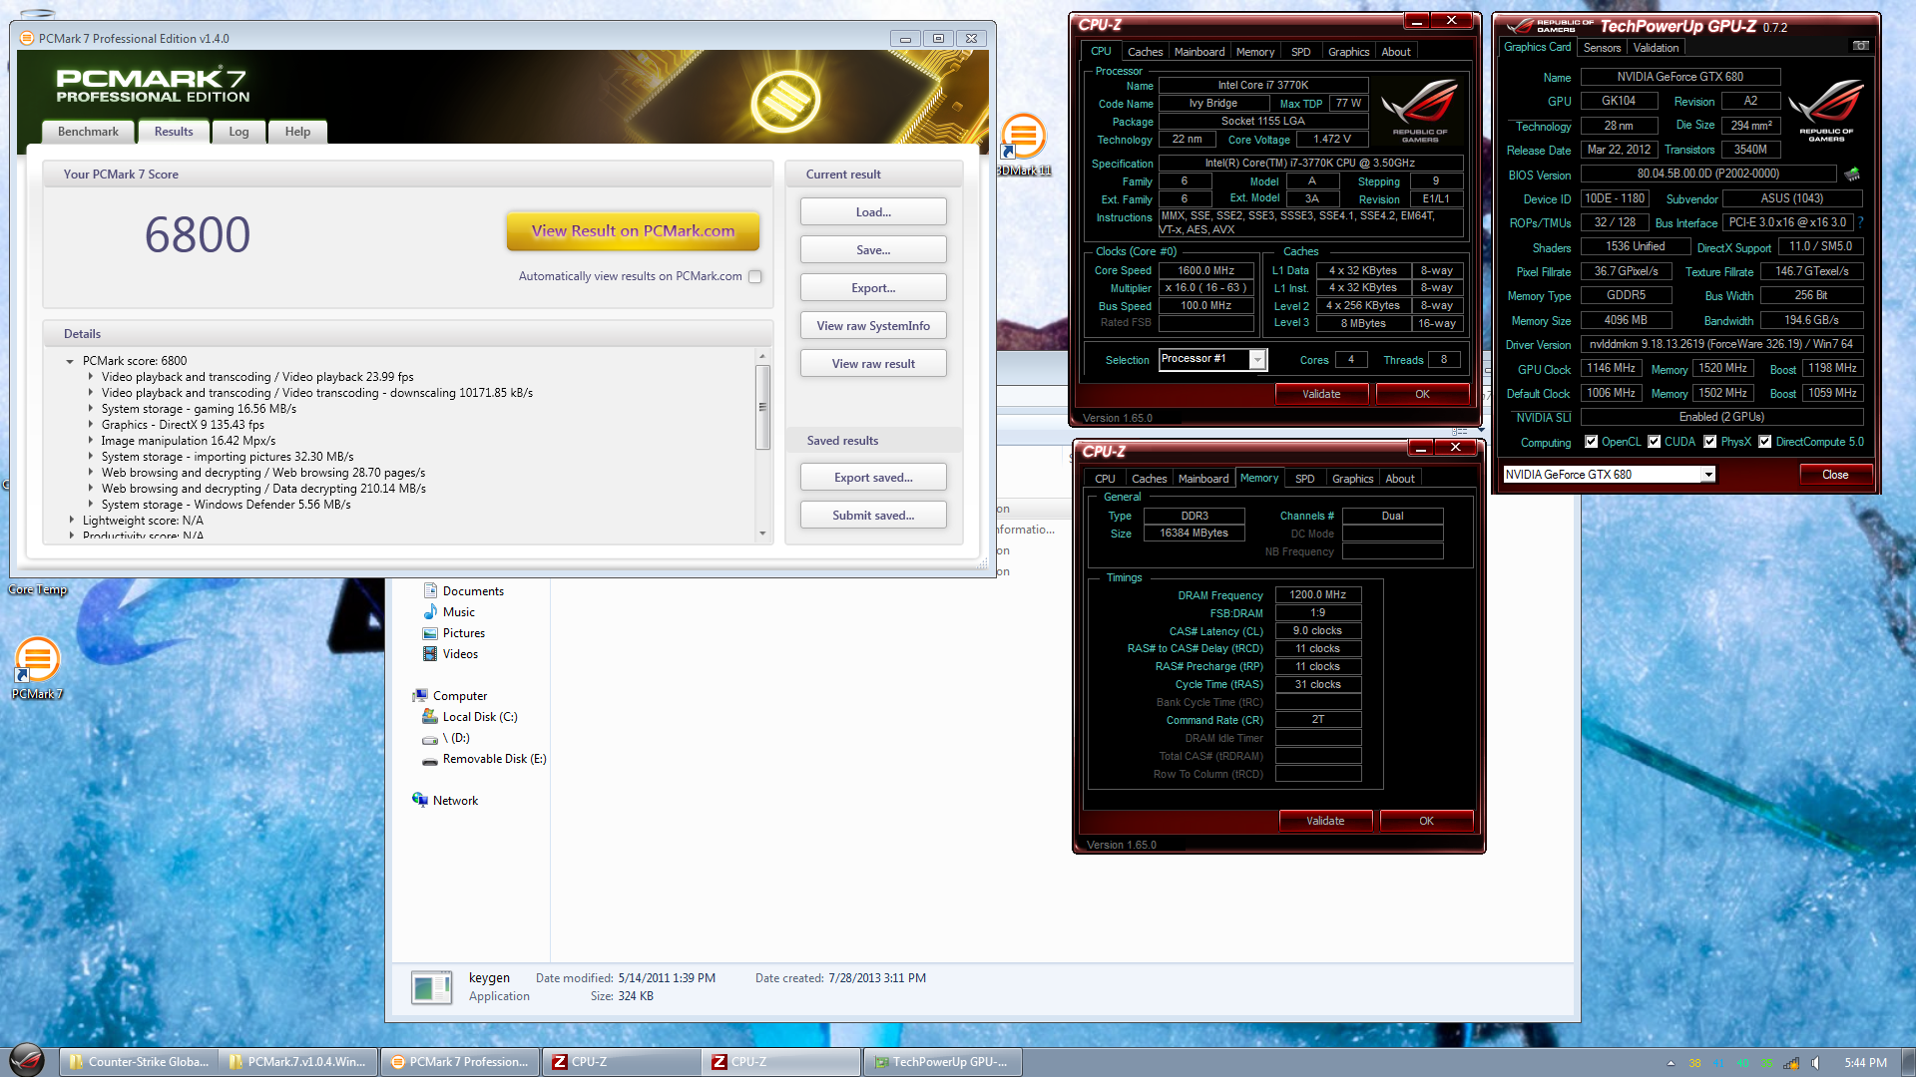Click View raw result button
Image resolution: width=1916 pixels, height=1077 pixels.
coord(873,364)
